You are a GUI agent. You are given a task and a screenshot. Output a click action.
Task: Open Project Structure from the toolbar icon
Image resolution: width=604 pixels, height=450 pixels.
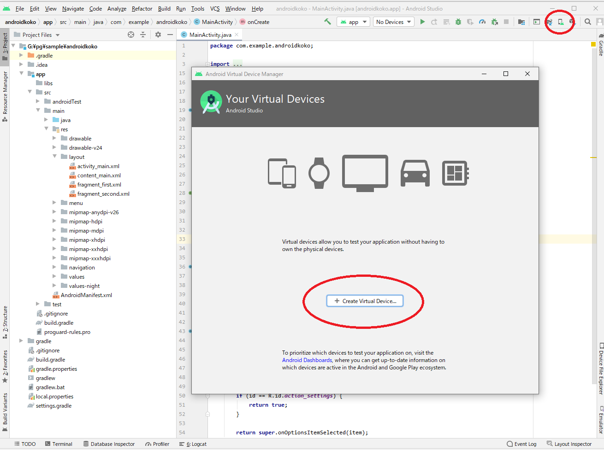click(521, 22)
